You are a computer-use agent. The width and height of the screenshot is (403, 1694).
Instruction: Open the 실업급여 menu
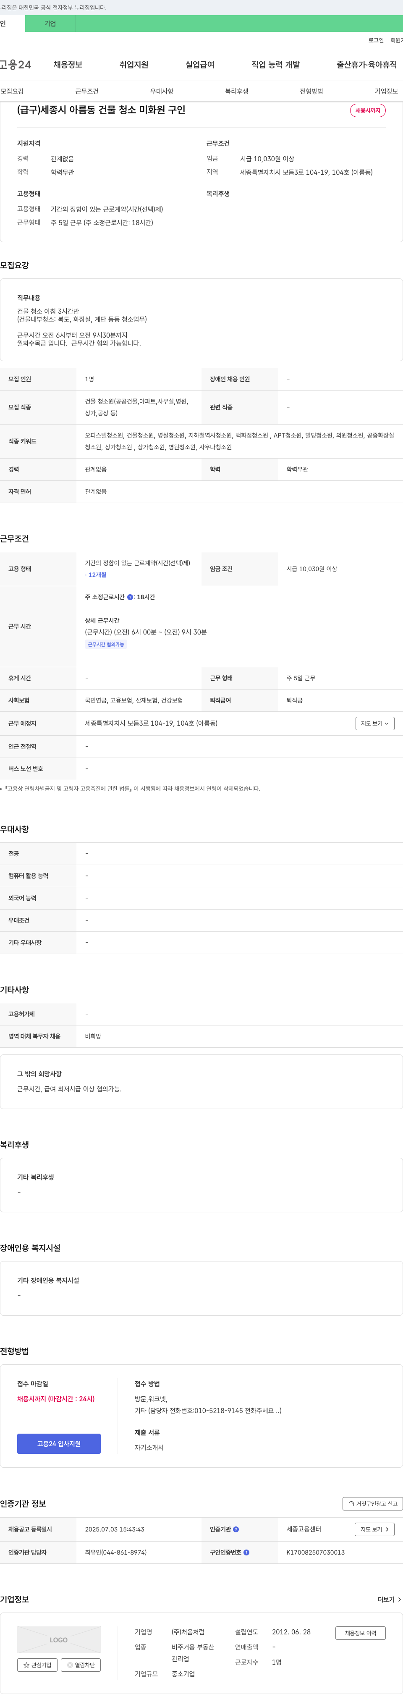point(200,64)
